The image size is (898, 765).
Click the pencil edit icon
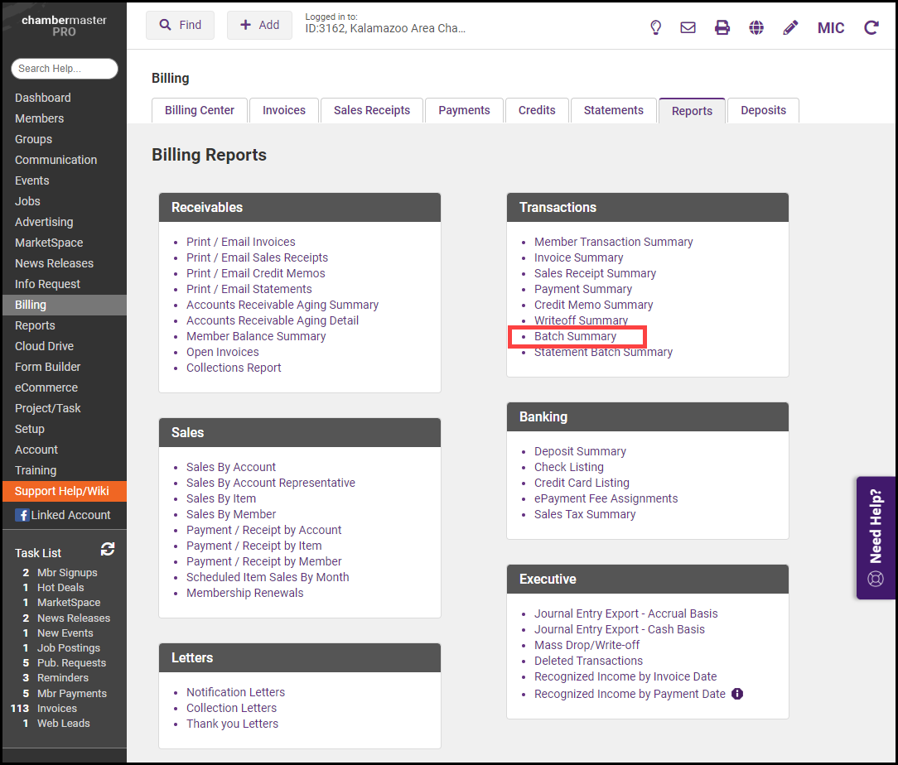tap(790, 27)
